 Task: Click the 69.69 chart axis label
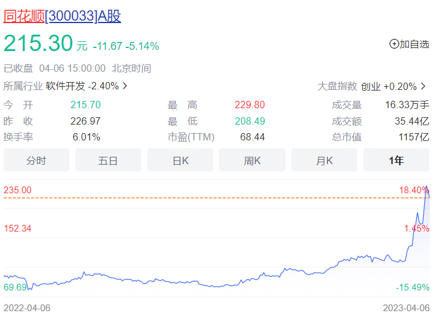pyautogui.click(x=15, y=287)
